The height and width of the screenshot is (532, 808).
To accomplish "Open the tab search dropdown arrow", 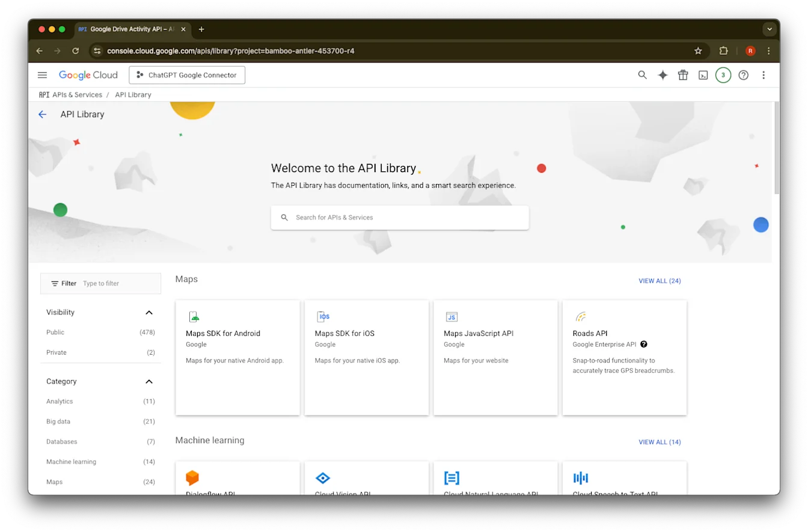I will tap(770, 29).
